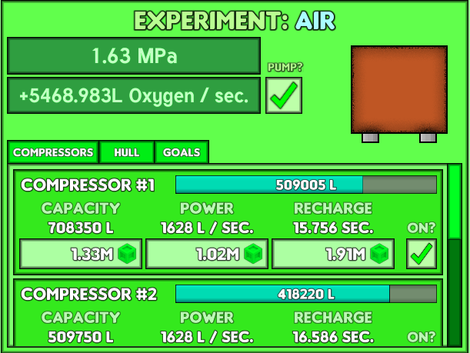This screenshot has height=353, width=470.
Task: Click Compressor #2 capacity value 509750 L
Action: pos(81,337)
